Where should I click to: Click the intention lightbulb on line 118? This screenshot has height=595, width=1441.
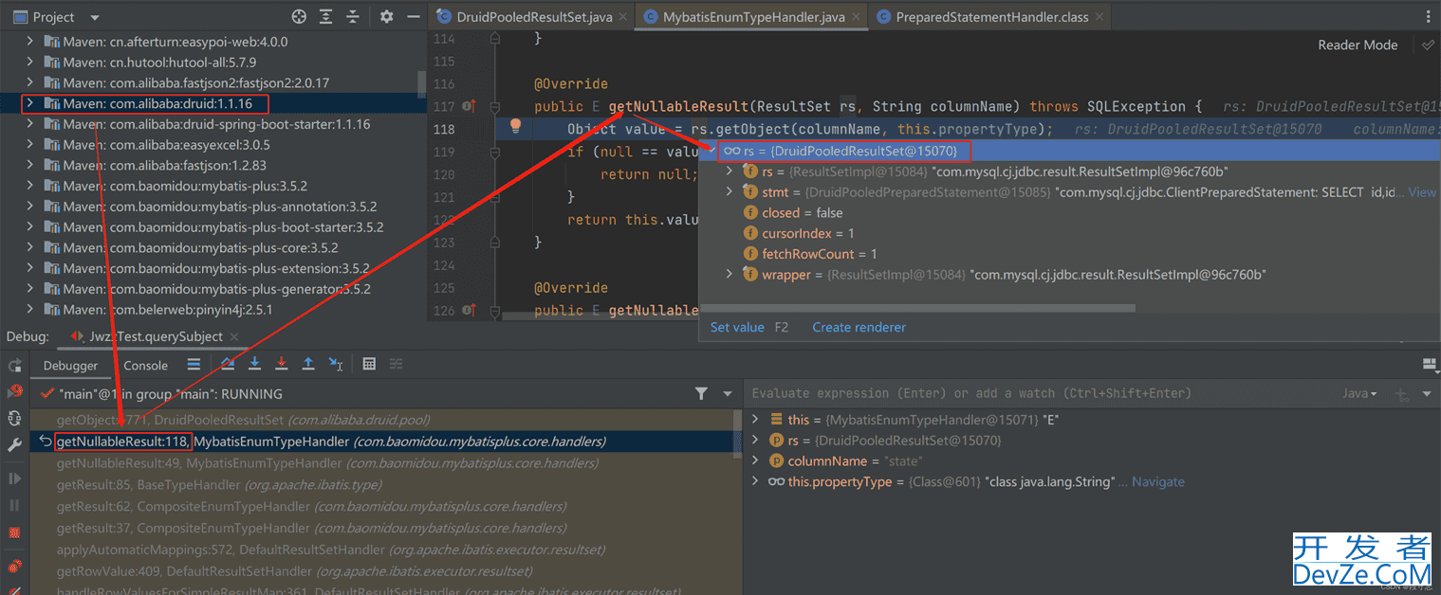516,125
